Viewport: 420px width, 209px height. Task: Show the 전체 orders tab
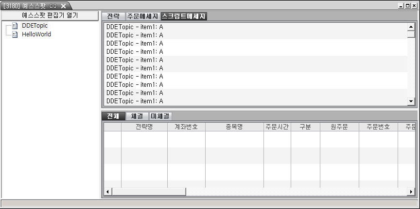click(113, 116)
